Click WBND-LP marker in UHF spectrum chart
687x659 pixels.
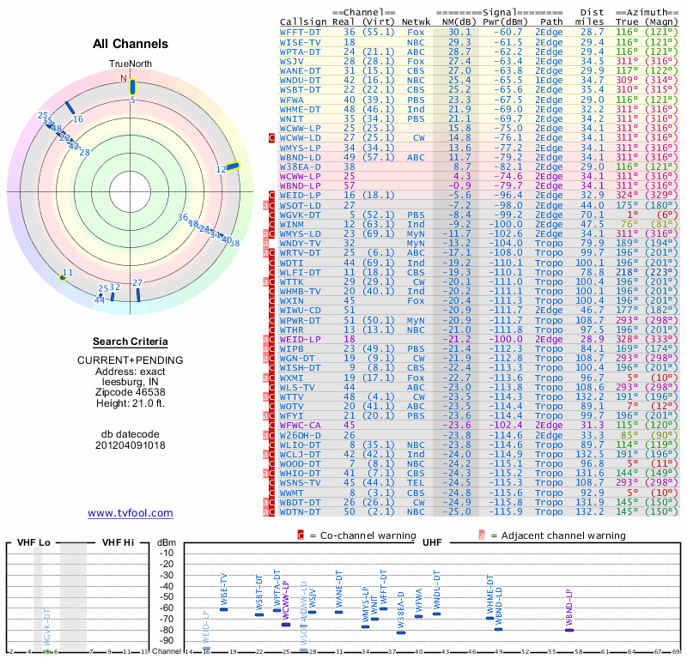point(569,630)
